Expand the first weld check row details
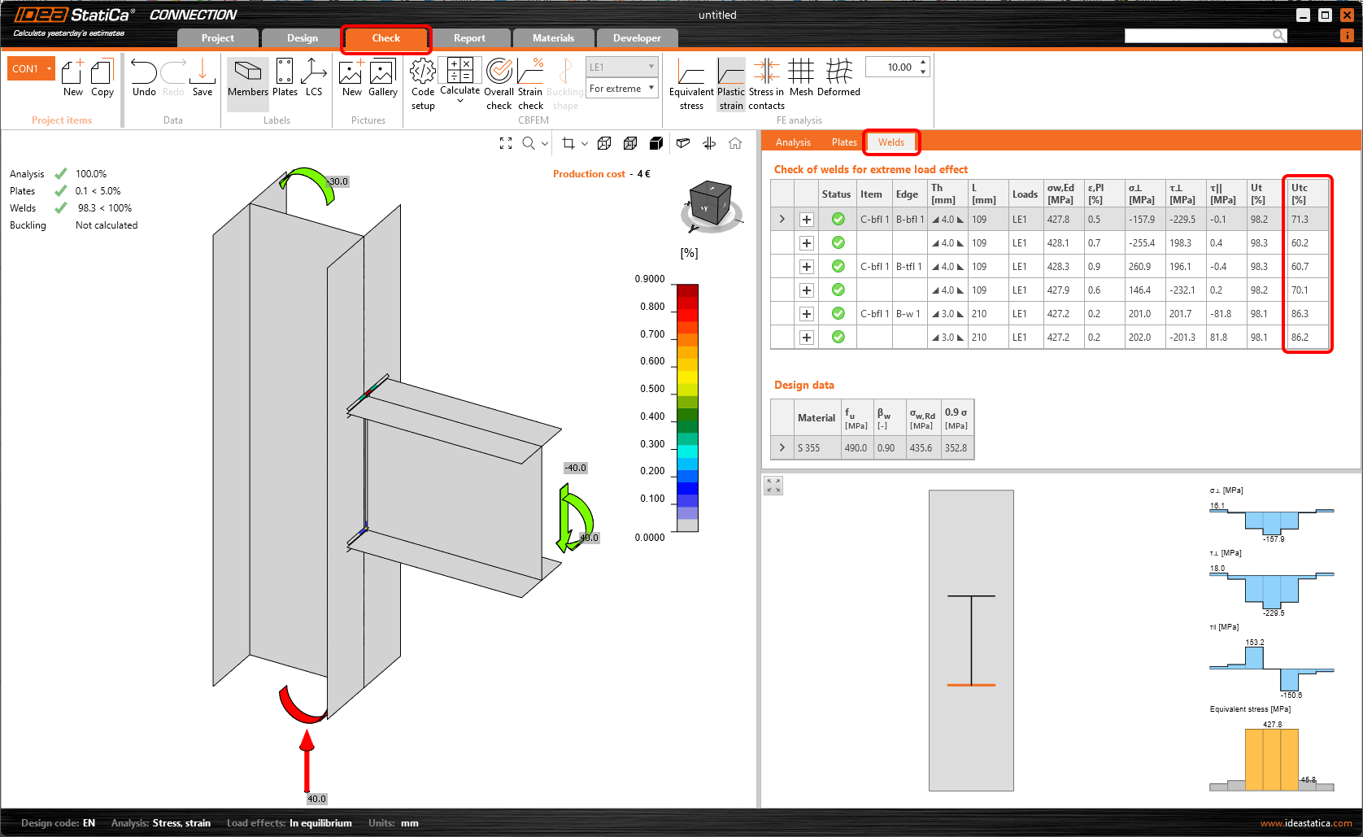Screen dimensions: 1363x837 tap(782, 218)
